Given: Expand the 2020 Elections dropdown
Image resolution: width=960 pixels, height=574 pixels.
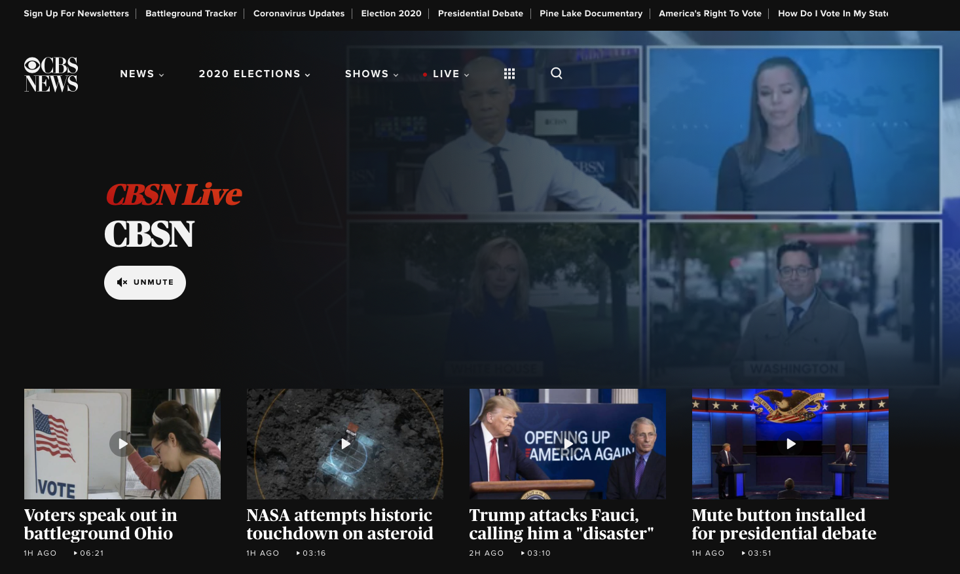Looking at the screenshot, I should point(255,74).
